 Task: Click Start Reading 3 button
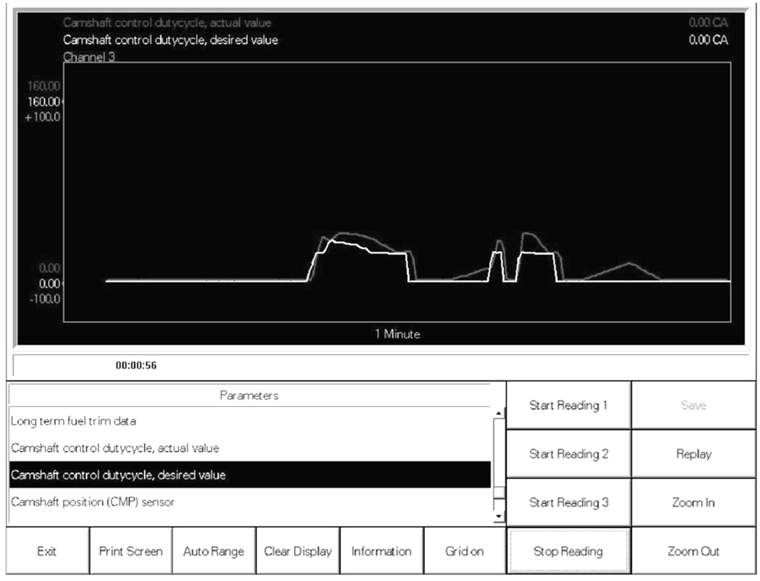coord(568,502)
